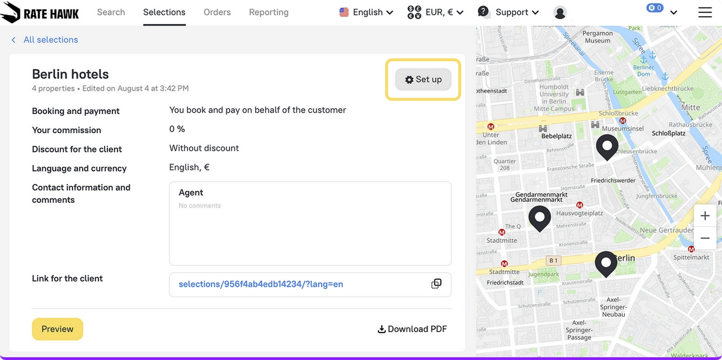Click the back arrow beside All selections
The height and width of the screenshot is (360, 722).
(14, 40)
